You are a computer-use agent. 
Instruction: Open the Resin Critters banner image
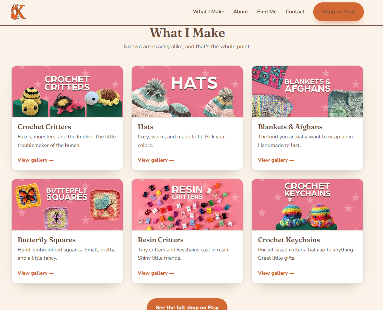click(x=187, y=205)
